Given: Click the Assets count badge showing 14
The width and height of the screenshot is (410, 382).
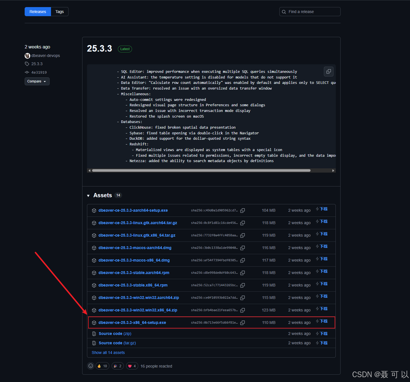Looking at the screenshot, I should [118, 195].
